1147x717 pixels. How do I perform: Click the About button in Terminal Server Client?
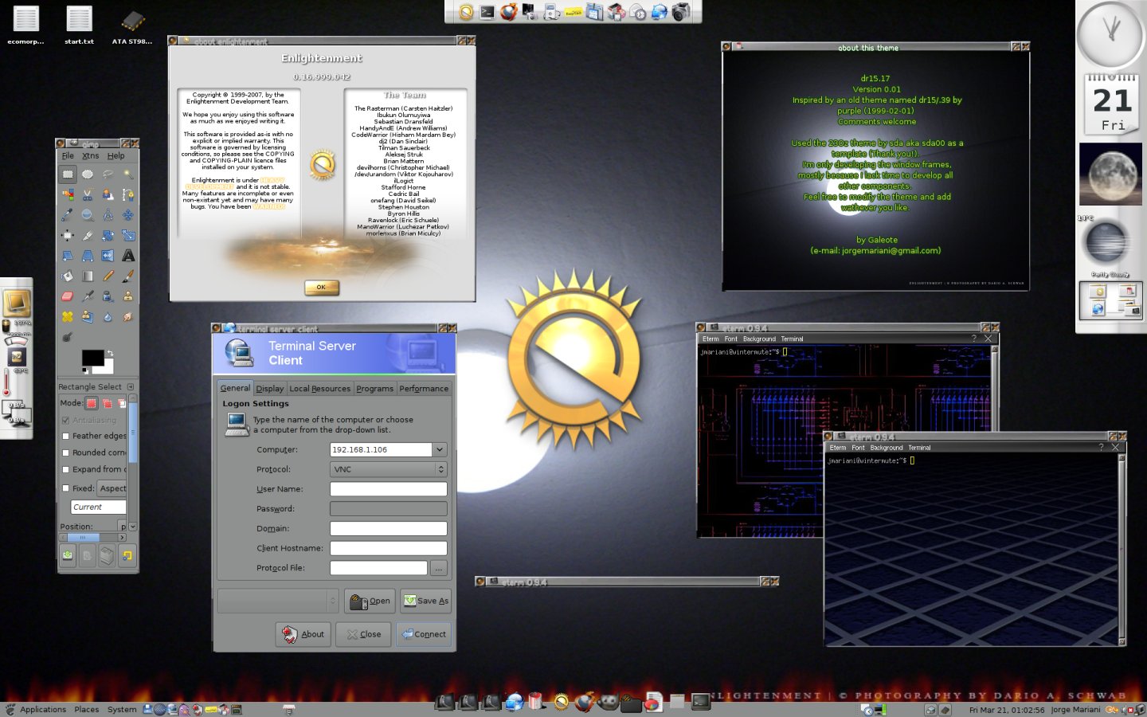(303, 634)
